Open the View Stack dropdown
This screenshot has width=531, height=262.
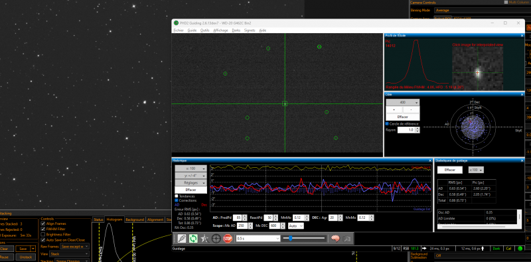tap(70, 254)
